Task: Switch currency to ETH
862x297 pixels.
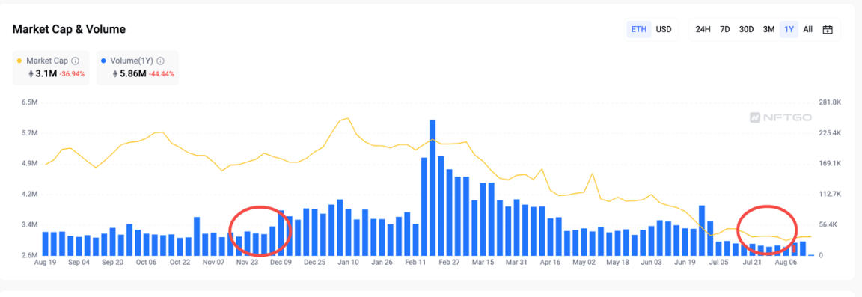Action: 639,30
